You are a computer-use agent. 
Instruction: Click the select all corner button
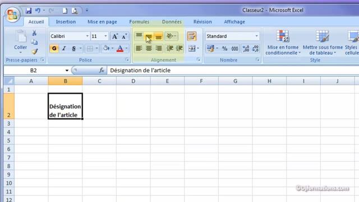coord(9,81)
